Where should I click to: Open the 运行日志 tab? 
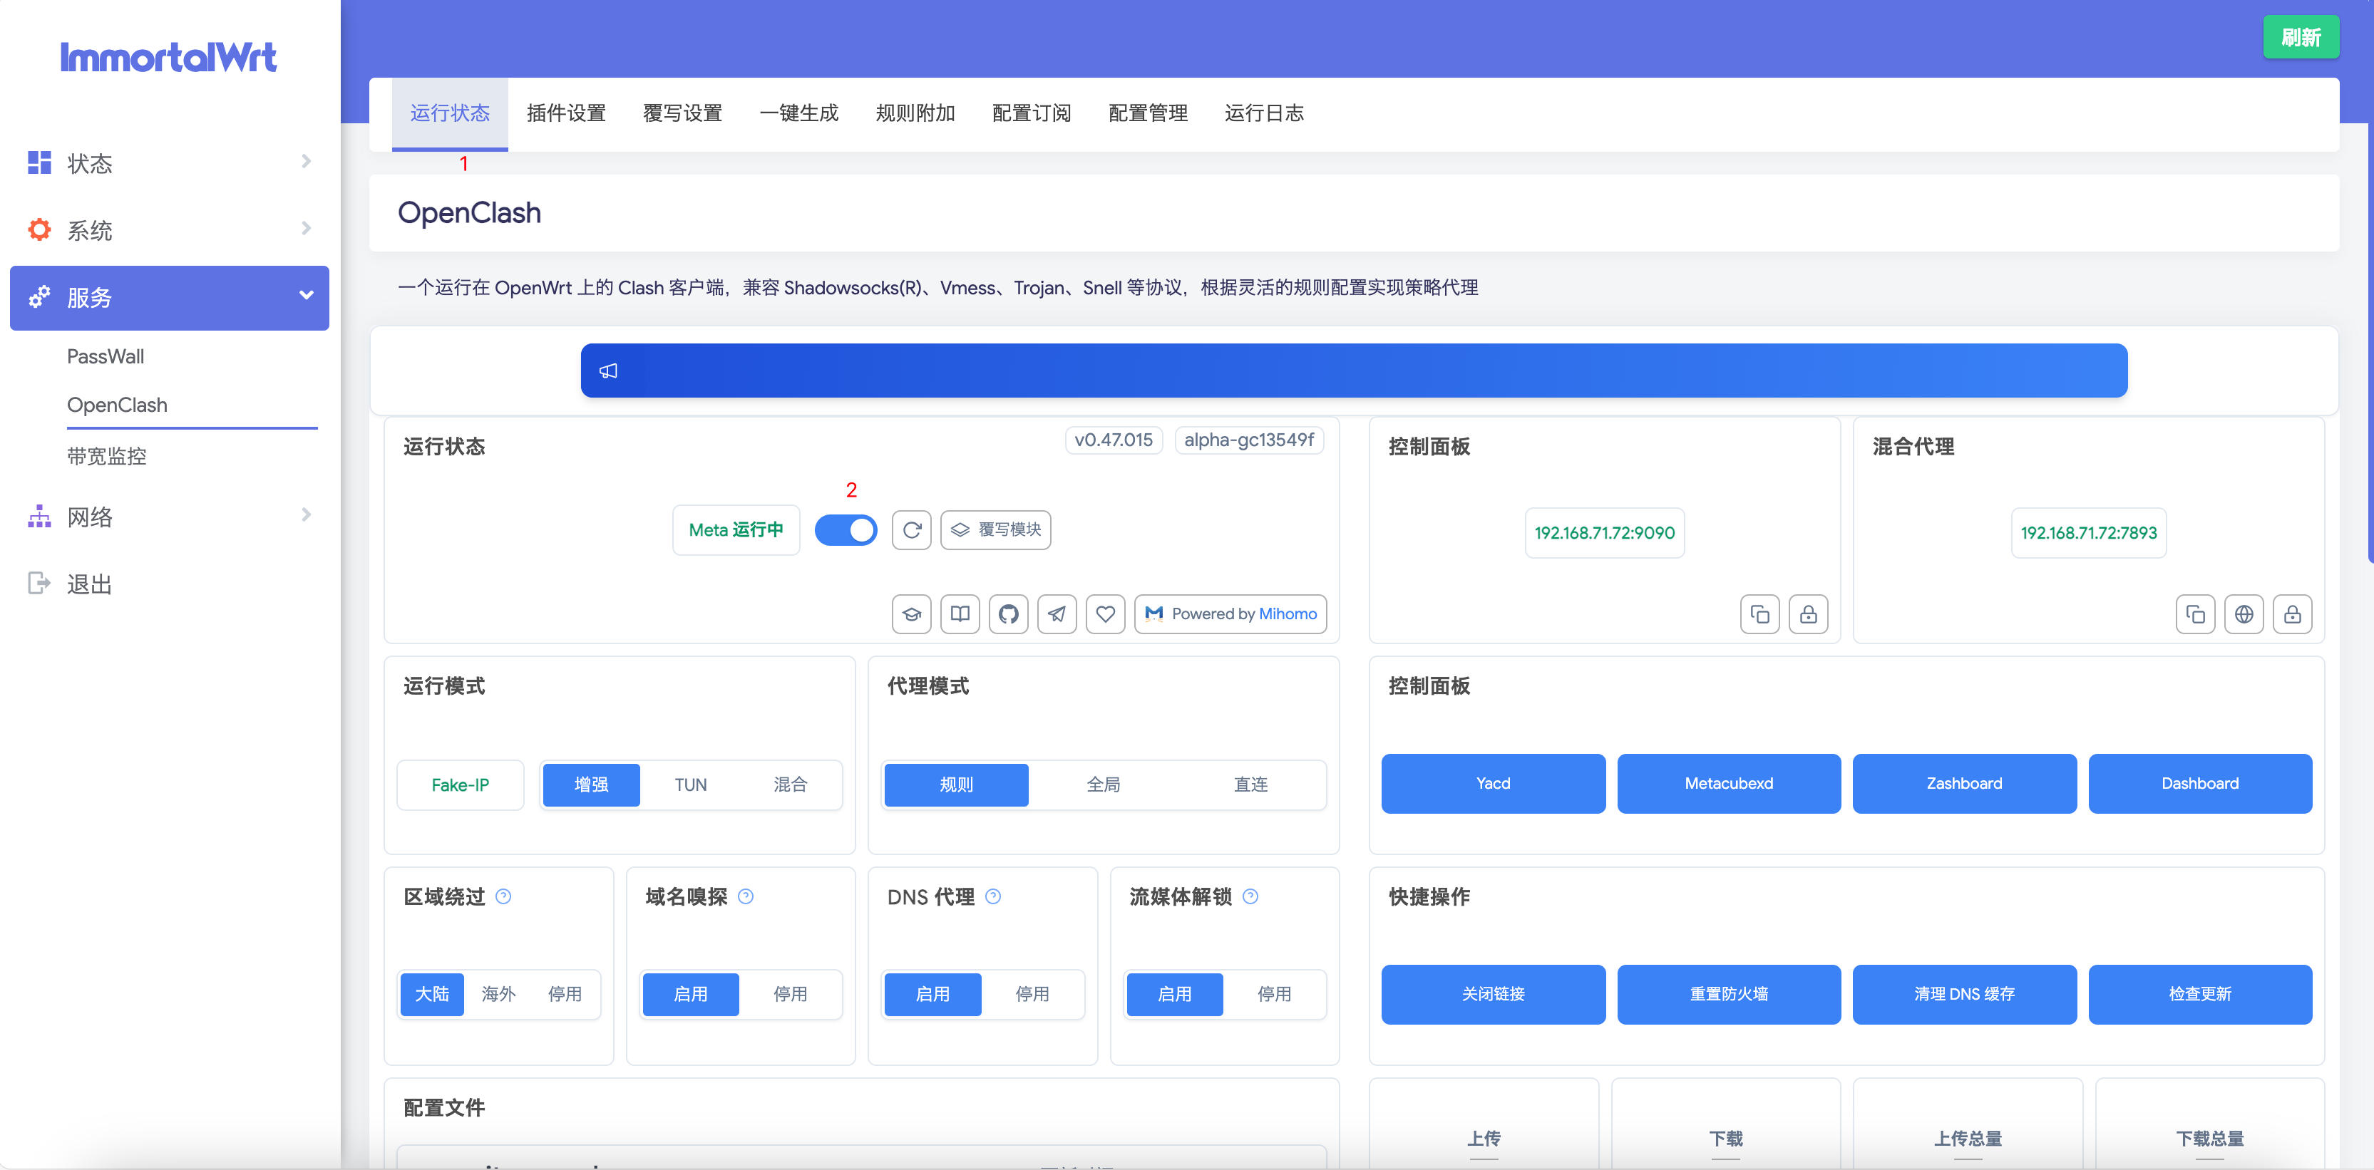1263,113
